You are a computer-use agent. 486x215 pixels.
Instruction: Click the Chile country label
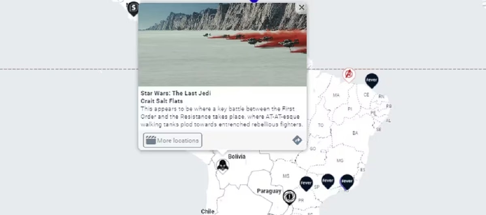(x=208, y=211)
